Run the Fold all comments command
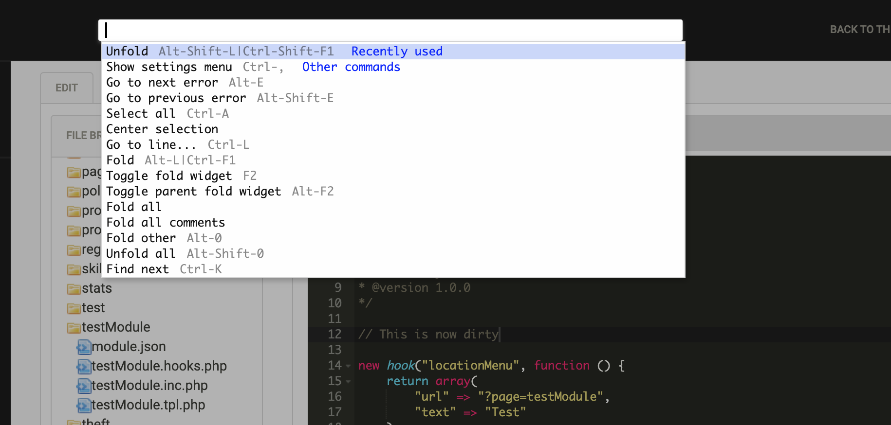This screenshot has width=891, height=425. pos(166,222)
